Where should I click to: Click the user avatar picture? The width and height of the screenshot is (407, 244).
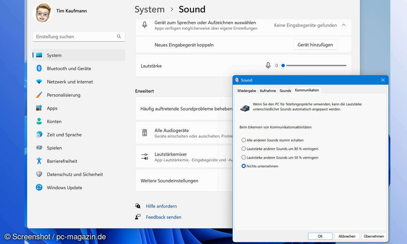pyautogui.click(x=42, y=13)
